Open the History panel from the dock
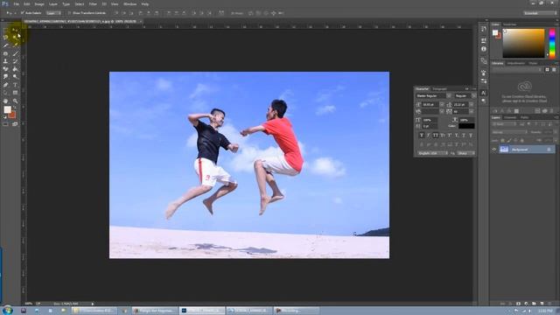 pos(484,29)
